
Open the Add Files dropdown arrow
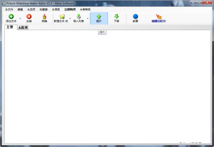tap(20, 19)
